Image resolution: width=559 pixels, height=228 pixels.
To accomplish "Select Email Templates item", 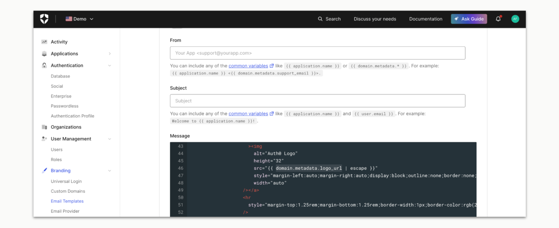I will pyautogui.click(x=67, y=201).
